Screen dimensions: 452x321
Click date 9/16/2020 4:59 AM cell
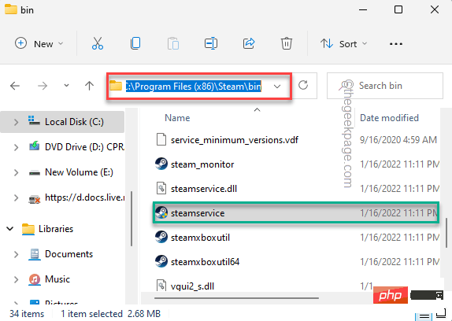click(x=398, y=139)
